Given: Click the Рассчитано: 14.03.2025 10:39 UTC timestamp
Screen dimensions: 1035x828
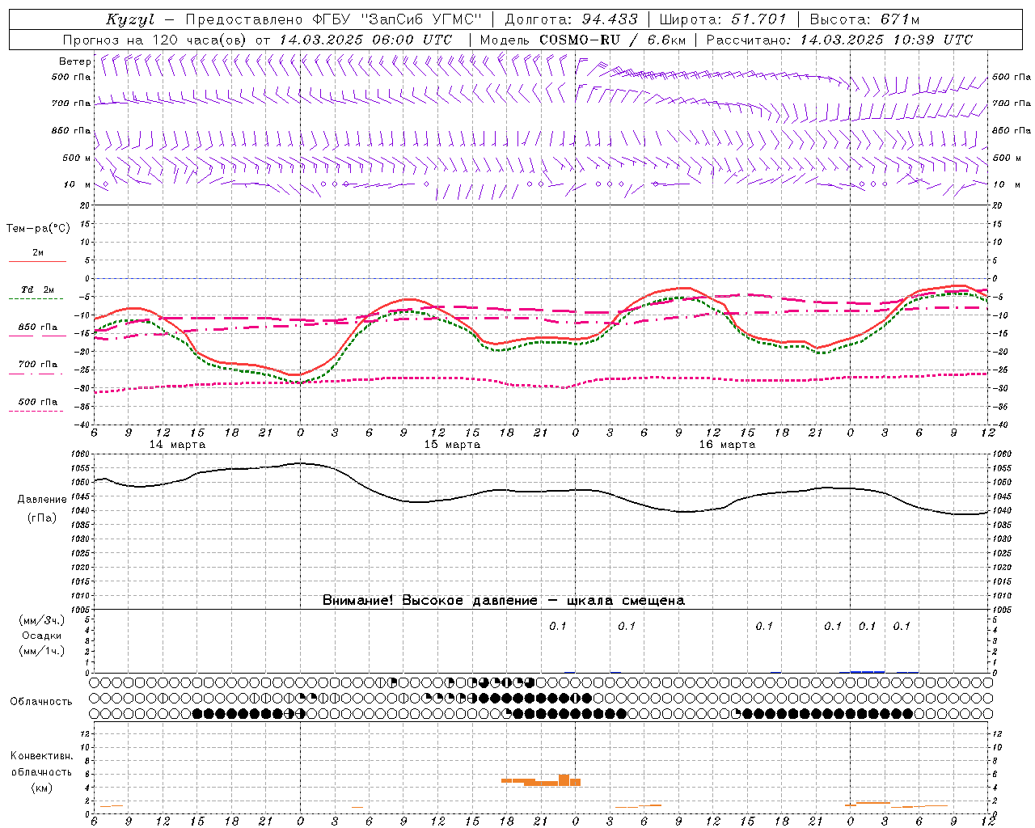Looking at the screenshot, I should (839, 40).
